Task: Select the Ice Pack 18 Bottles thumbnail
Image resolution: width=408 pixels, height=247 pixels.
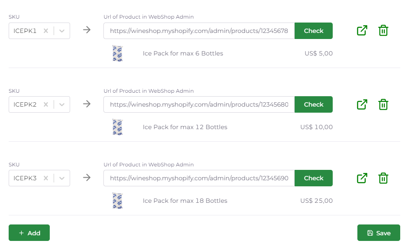Action: (x=118, y=201)
